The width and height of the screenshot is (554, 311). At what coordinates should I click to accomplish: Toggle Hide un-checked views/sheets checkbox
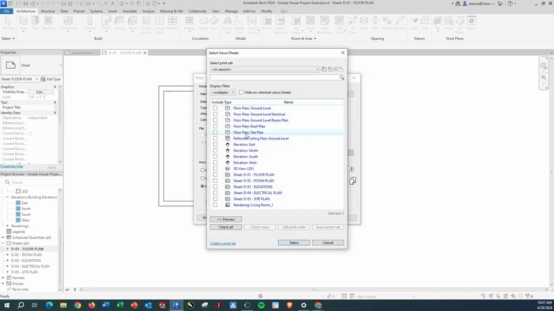tap(241, 92)
